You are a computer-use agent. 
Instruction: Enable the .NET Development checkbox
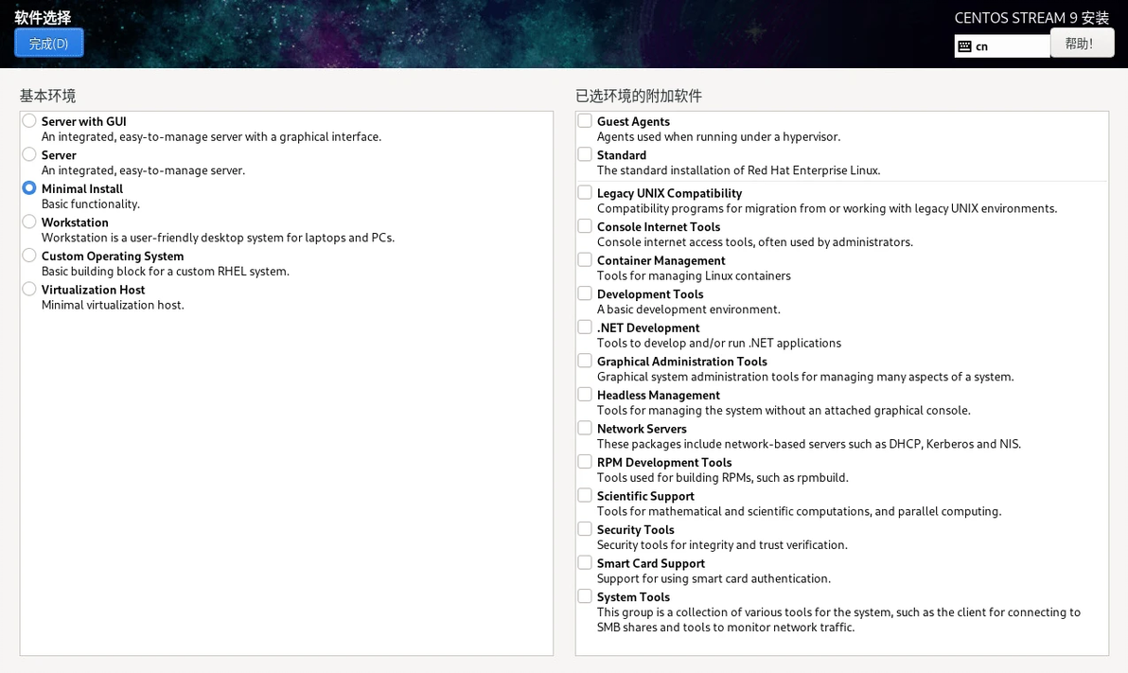(x=585, y=328)
